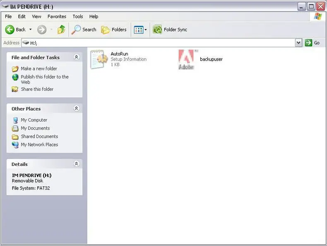Click the drive icon in address bar

coord(26,43)
